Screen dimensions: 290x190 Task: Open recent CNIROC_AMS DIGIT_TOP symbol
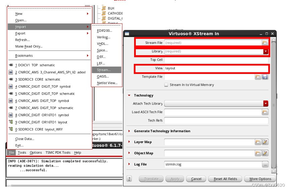click(x=49, y=101)
